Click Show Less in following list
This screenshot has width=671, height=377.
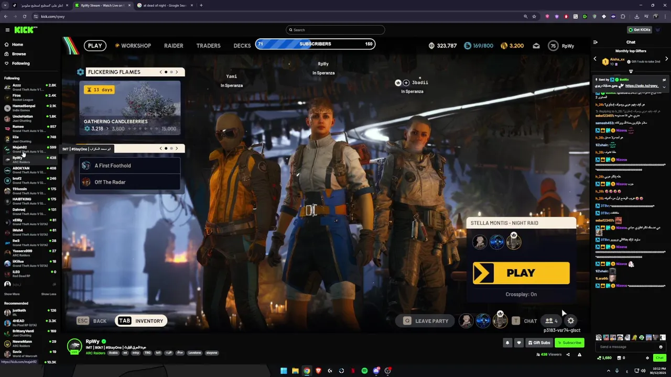[49, 294]
